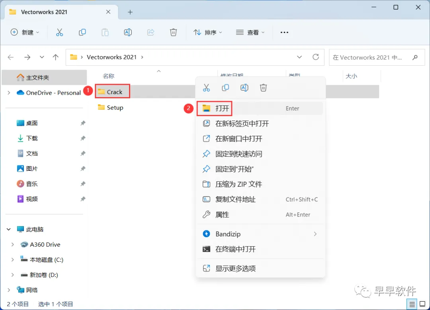430x310 pixels.
Task: Click Delete icon in the context menu
Action: 263,88
